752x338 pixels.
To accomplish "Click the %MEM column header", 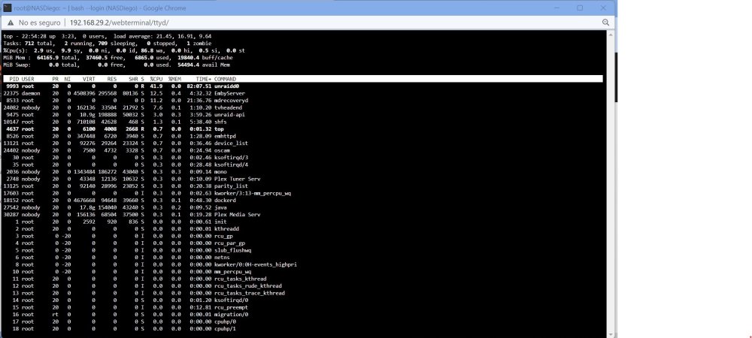I will coord(174,79).
